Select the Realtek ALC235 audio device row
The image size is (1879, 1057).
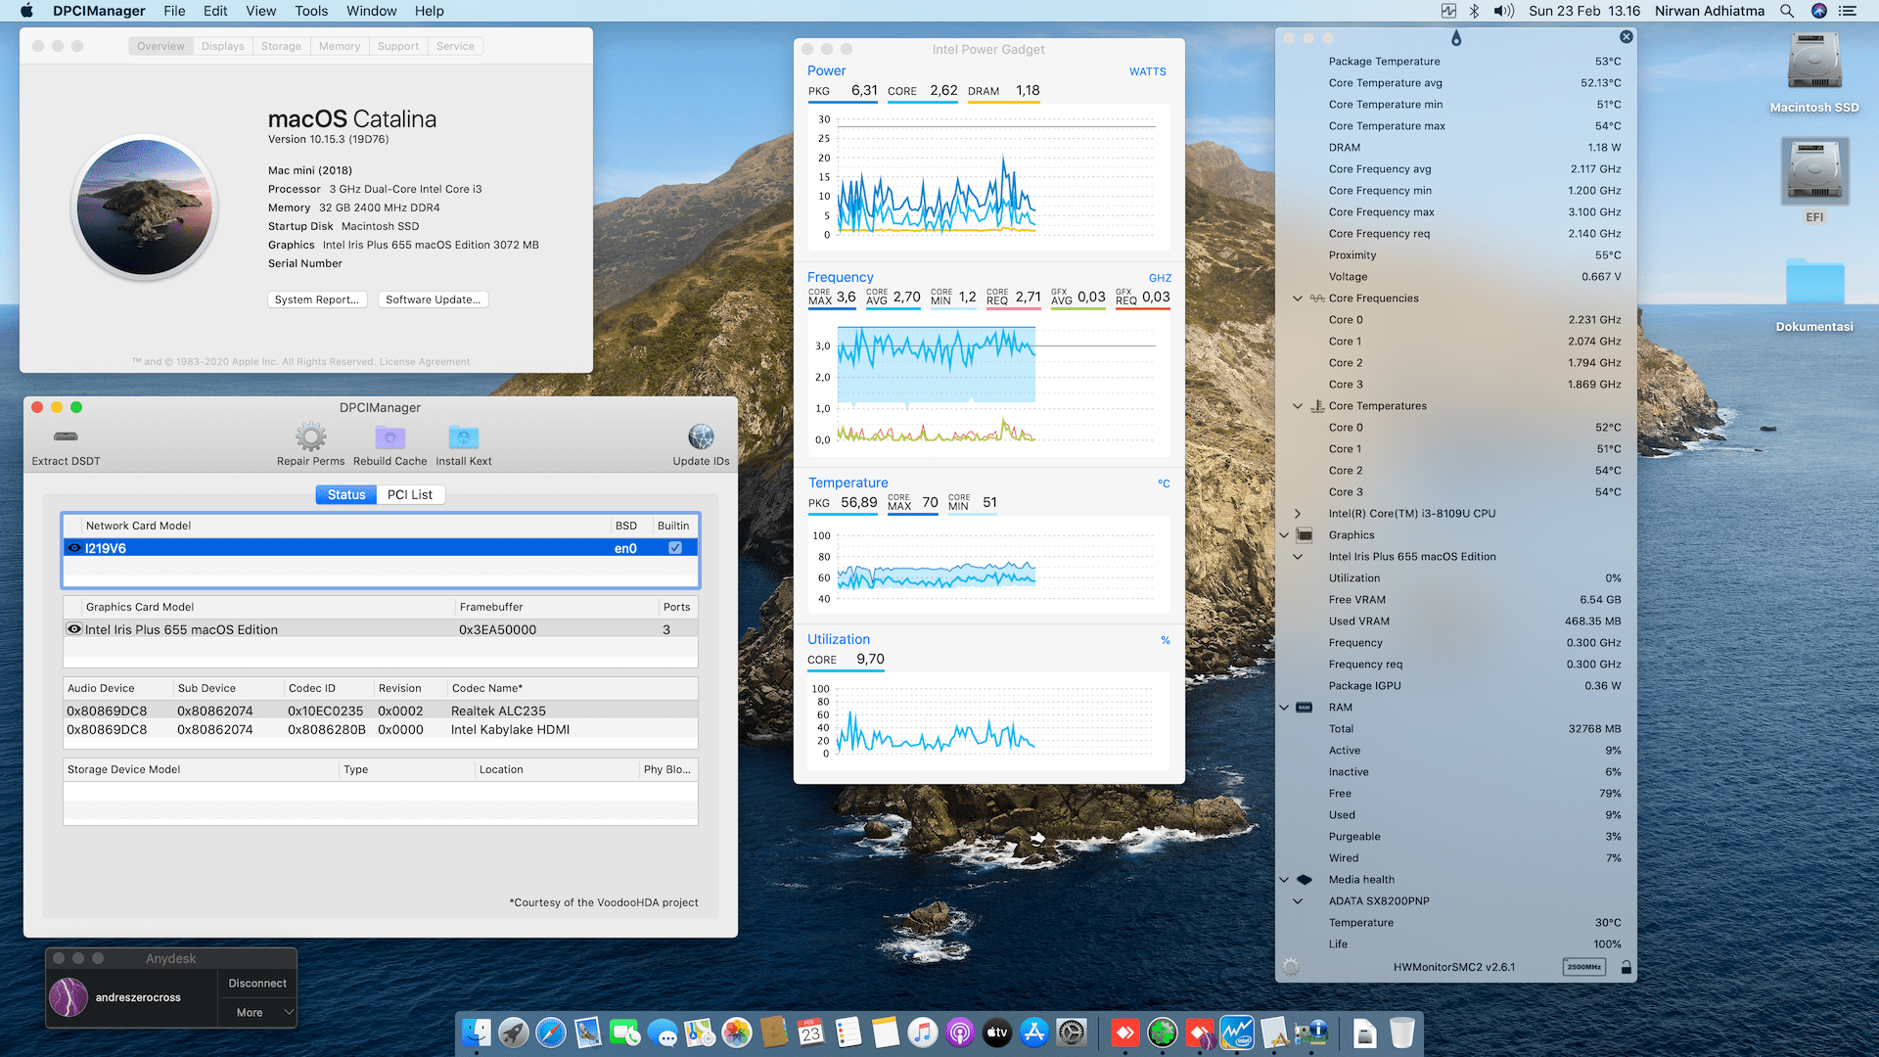click(x=380, y=711)
